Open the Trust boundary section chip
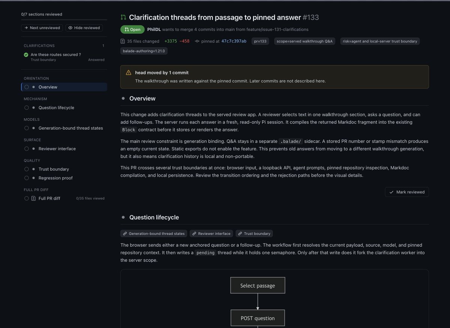The width and height of the screenshot is (450, 328). coord(254,233)
